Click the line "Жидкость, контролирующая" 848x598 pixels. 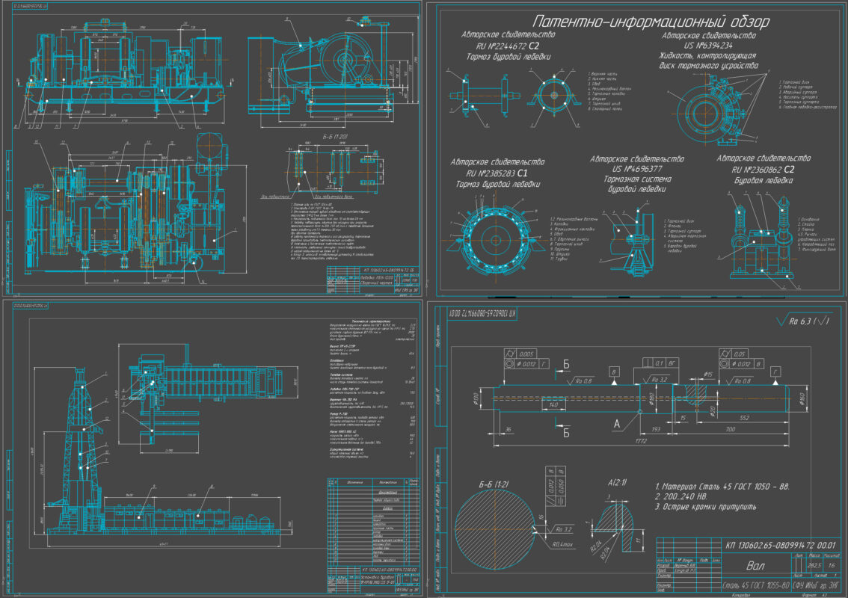pos(707,56)
